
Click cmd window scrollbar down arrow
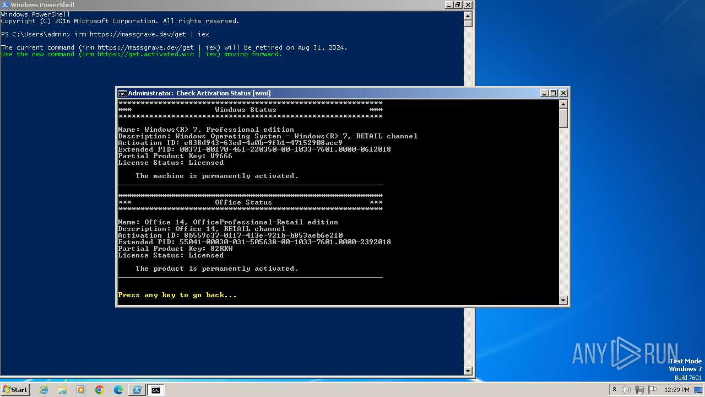563,300
